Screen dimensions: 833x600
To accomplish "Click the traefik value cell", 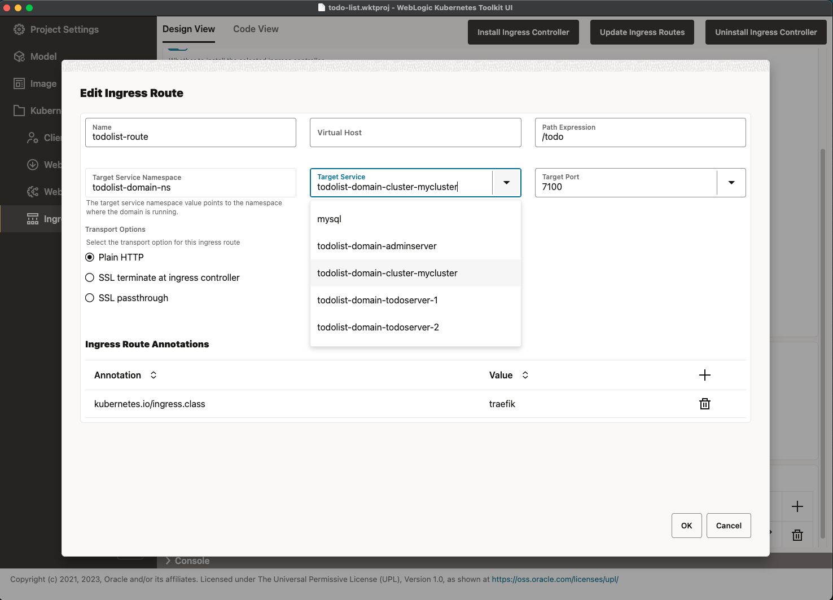I will coord(502,404).
